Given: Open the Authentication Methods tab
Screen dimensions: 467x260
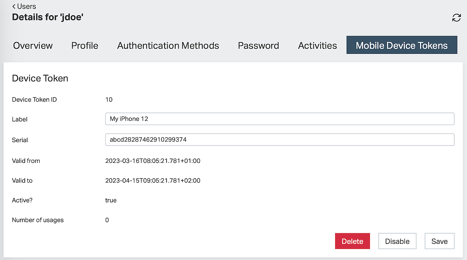Looking at the screenshot, I should tap(168, 46).
